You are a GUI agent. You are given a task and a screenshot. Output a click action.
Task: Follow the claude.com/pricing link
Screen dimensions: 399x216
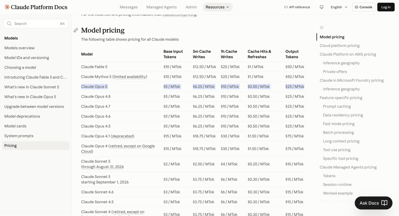tap(180, 14)
